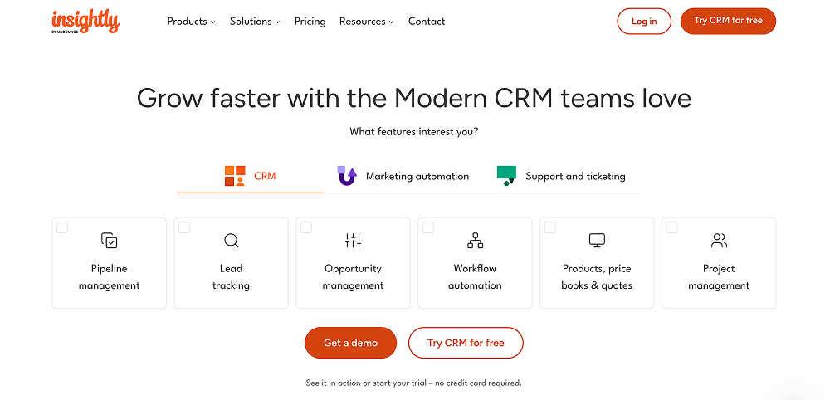Image resolution: width=830 pixels, height=400 pixels.
Task: Tick the Products, price books & quotes checkbox
Action: [x=550, y=227]
